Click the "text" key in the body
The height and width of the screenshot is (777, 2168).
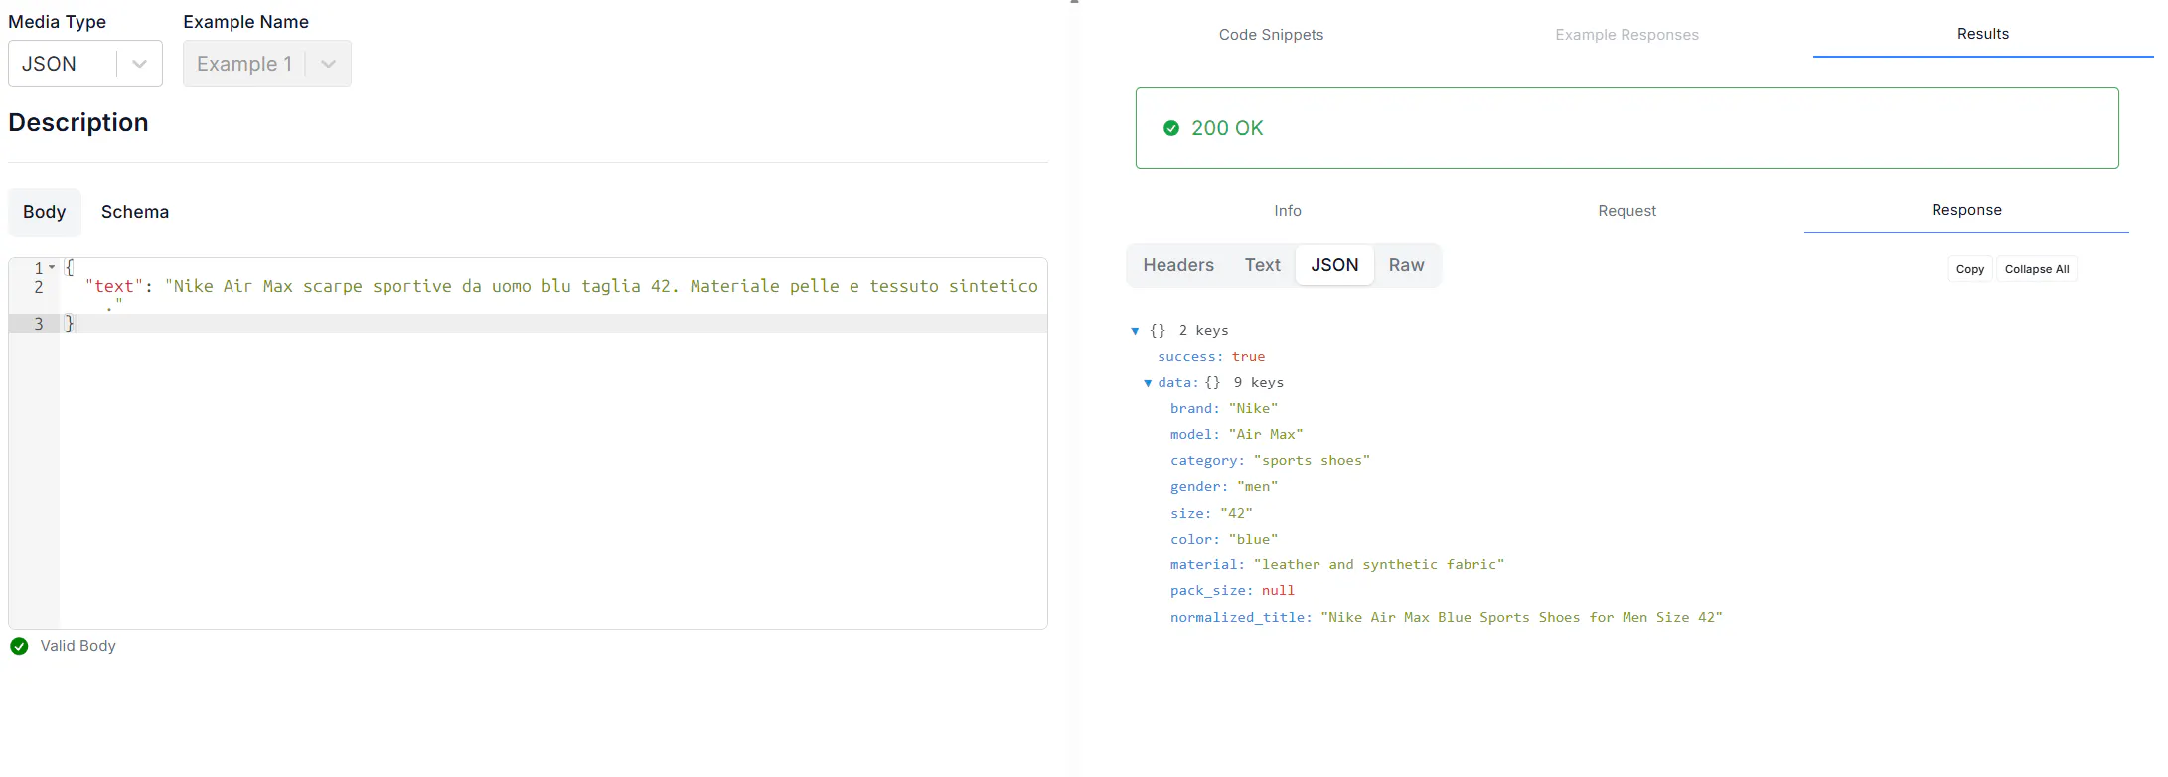click(x=114, y=286)
